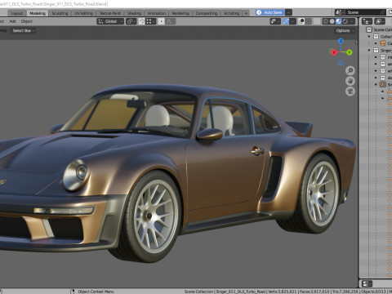Pin the scene to workspace
This screenshot has width=392, height=294.
tap(383, 12)
